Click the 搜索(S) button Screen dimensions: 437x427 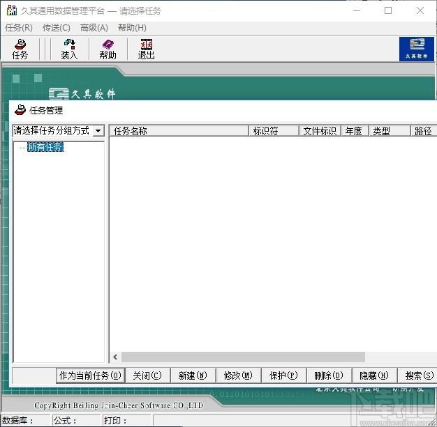[x=418, y=375]
